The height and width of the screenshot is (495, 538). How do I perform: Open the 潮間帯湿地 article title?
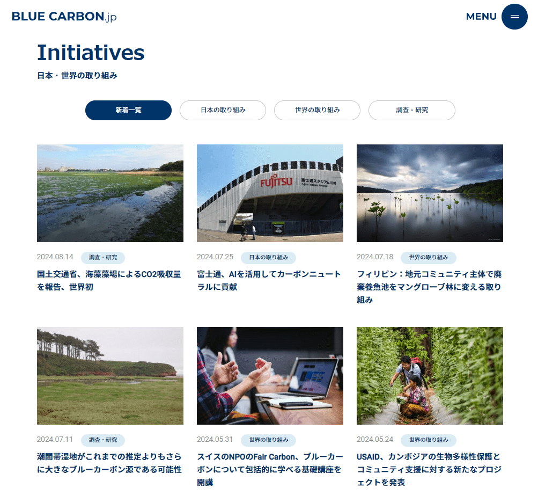pos(109,463)
